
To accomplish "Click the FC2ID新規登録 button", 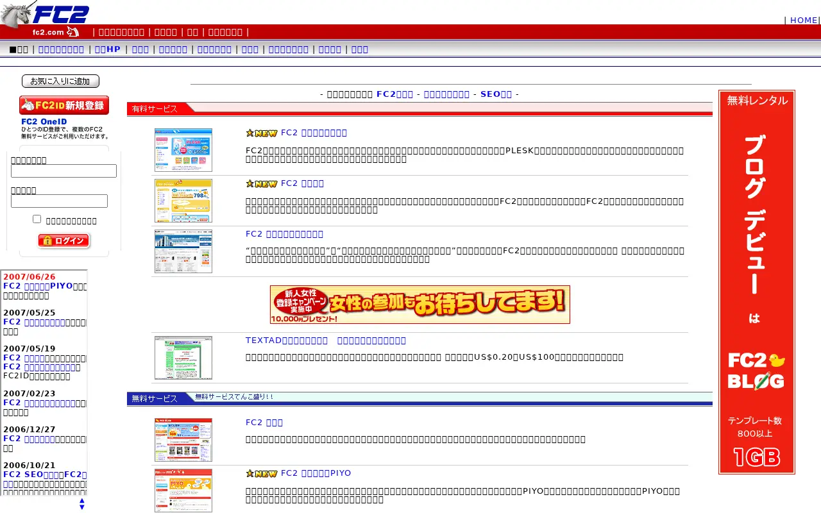I will point(64,105).
